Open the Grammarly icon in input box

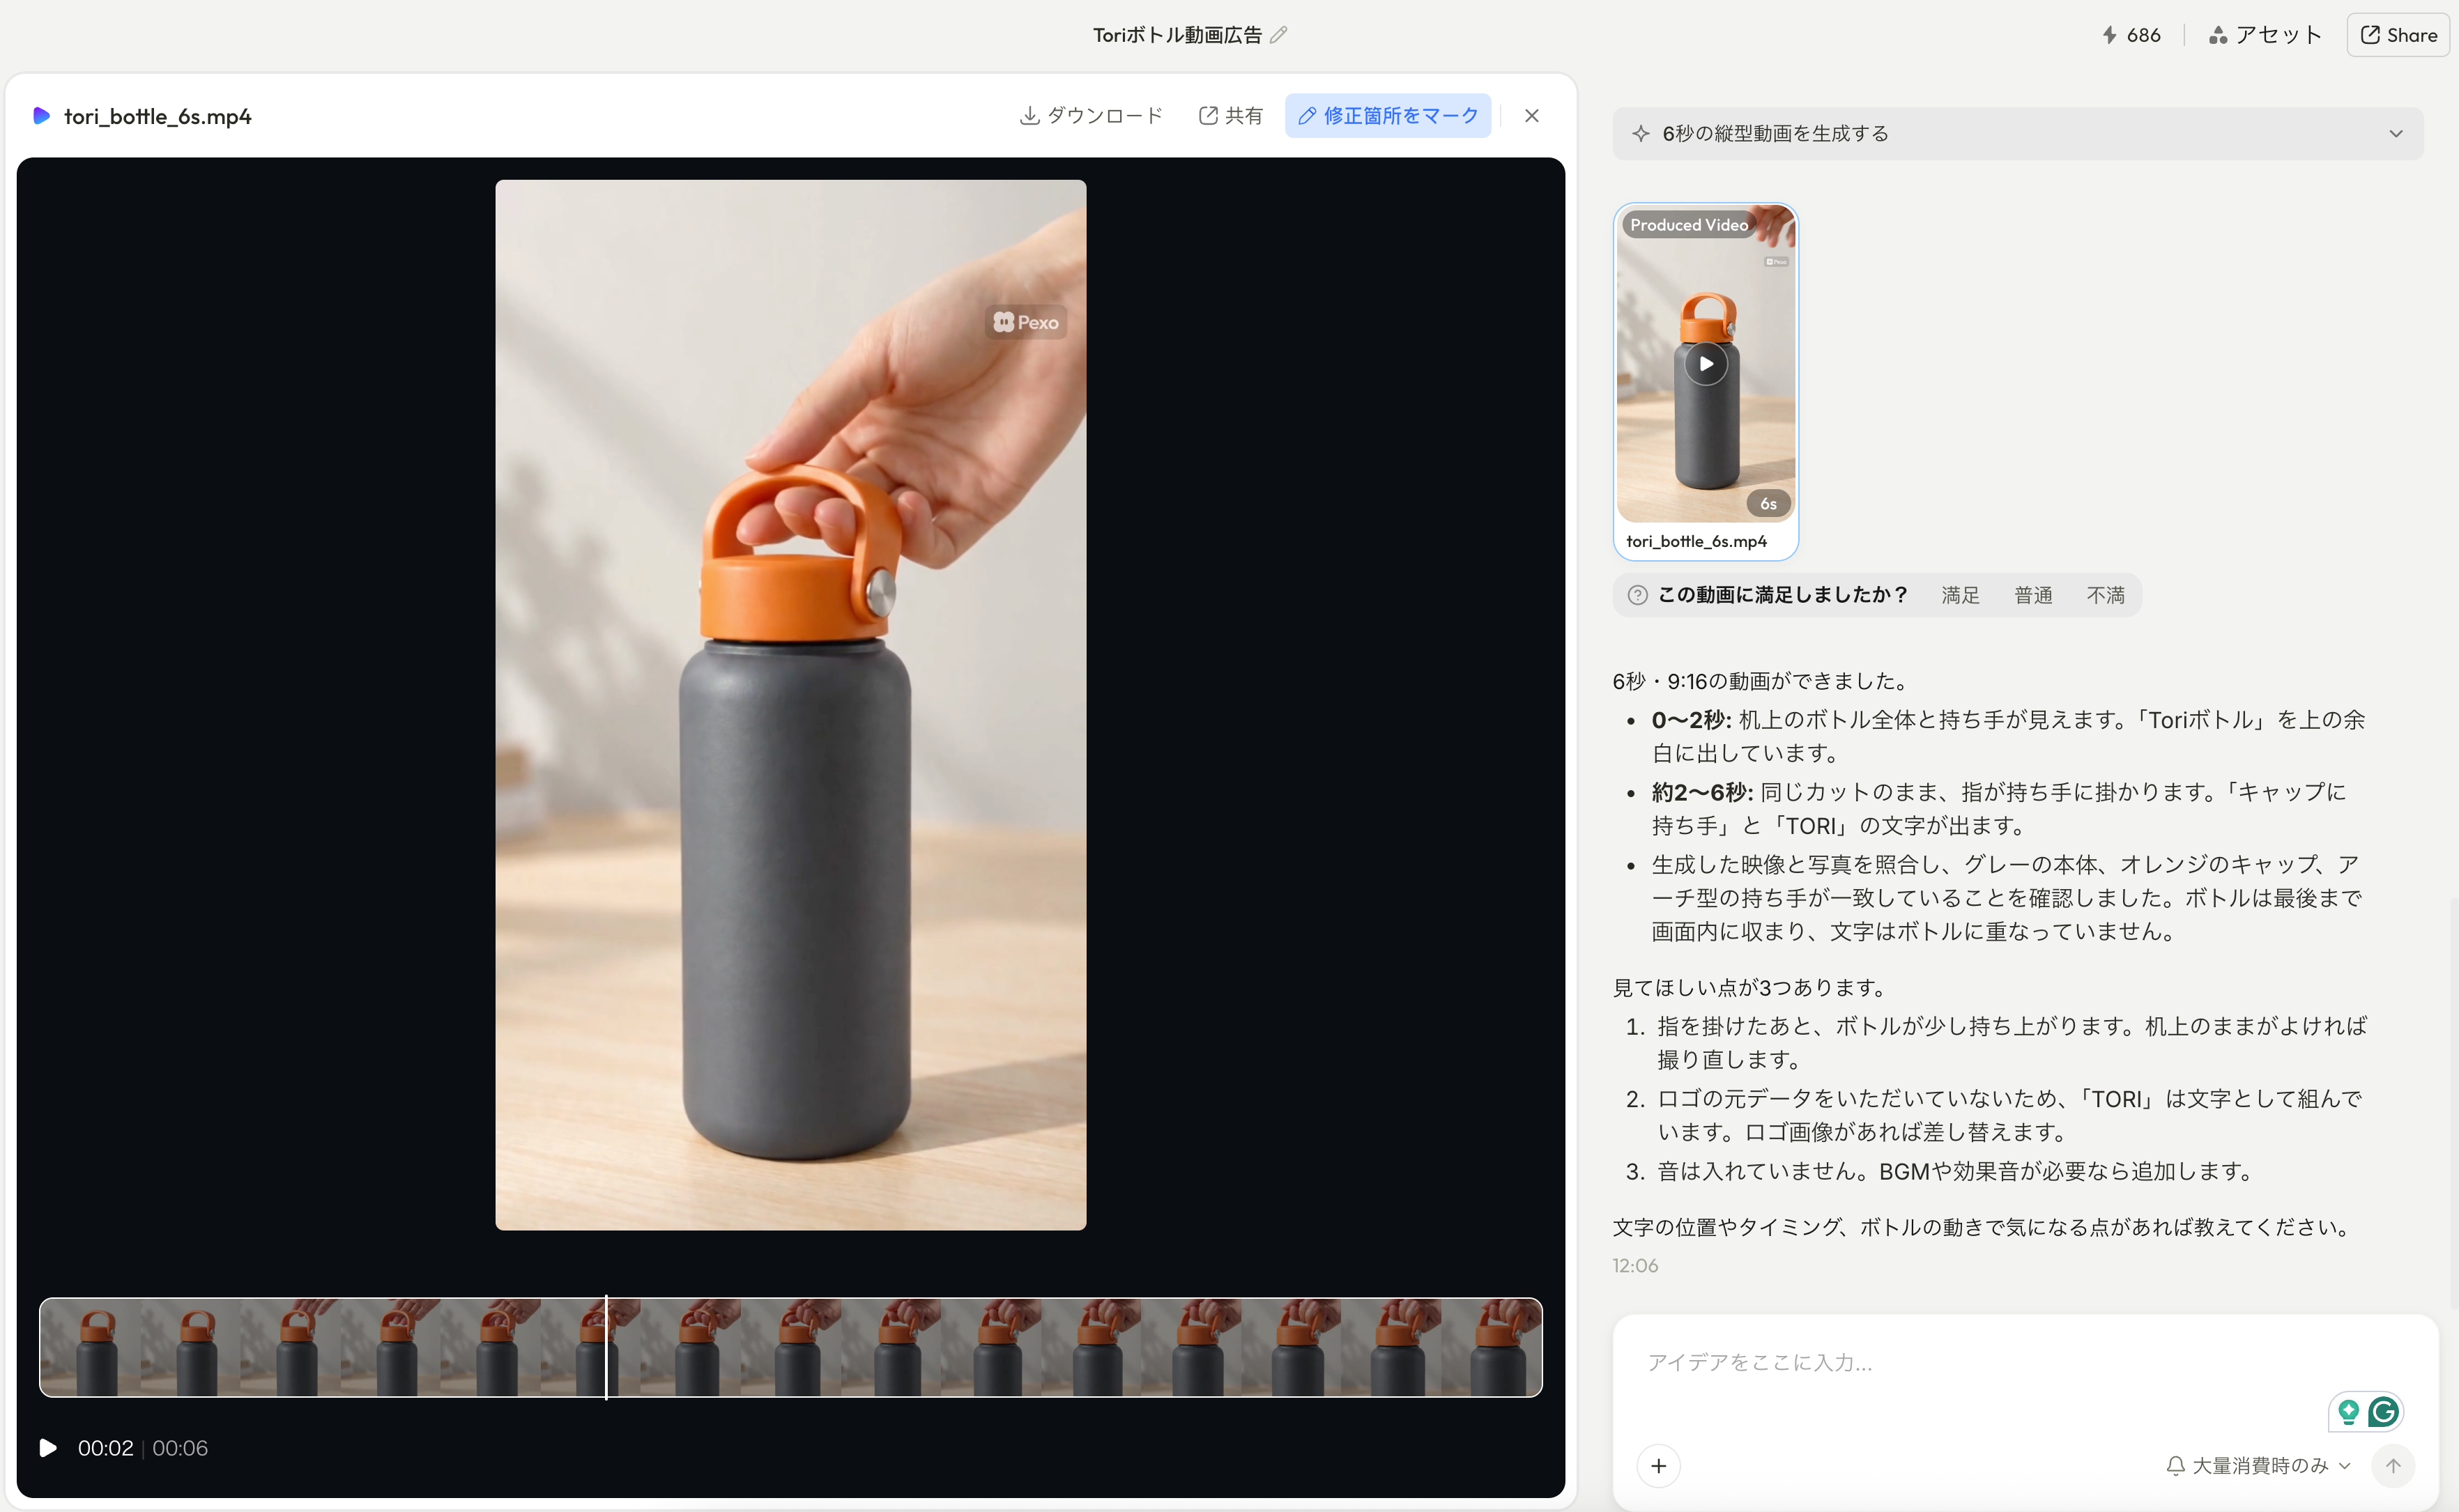(x=2384, y=1412)
